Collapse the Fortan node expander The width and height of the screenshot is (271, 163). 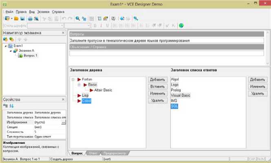point(73,80)
